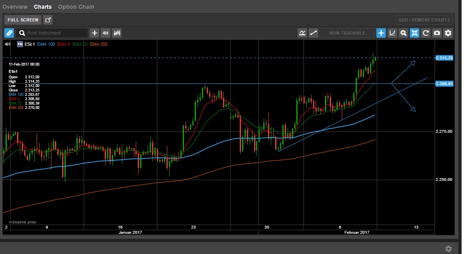Open the Option Chain tab
This screenshot has width=464, height=254.
pyautogui.click(x=76, y=7)
